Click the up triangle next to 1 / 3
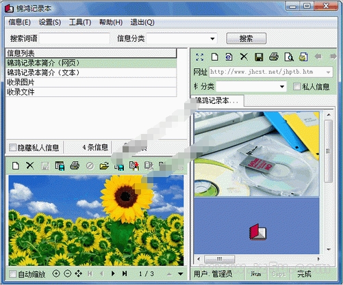343x285 pixels. point(169,274)
